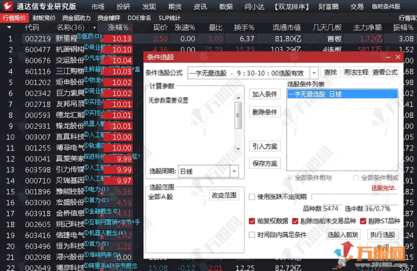Enable 使用涨跌不定周期 option
Screen dimensions: 417x271
[x=251, y=197]
